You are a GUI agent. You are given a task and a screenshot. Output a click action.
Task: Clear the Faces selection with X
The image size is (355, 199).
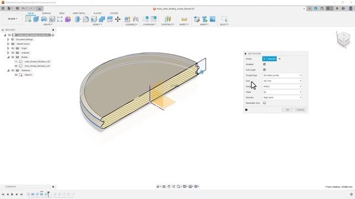click(280, 59)
